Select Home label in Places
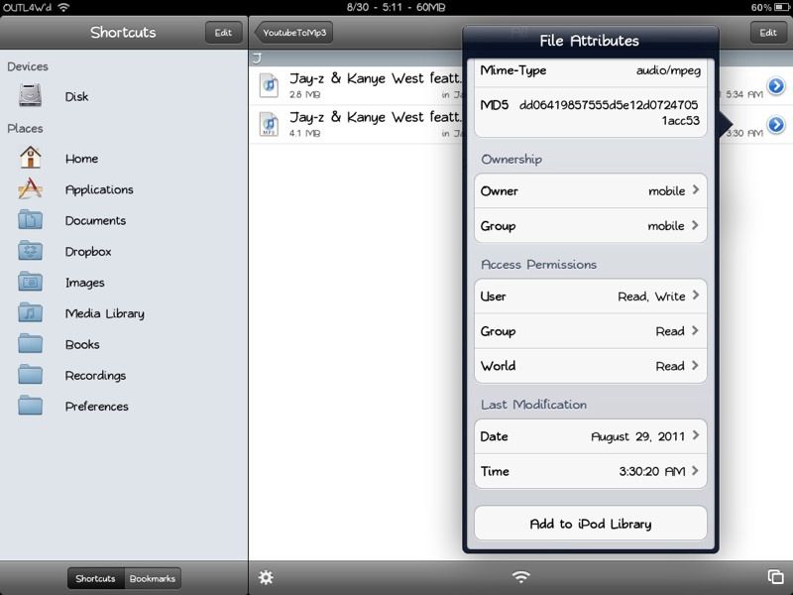The width and height of the screenshot is (793, 595). (81, 159)
